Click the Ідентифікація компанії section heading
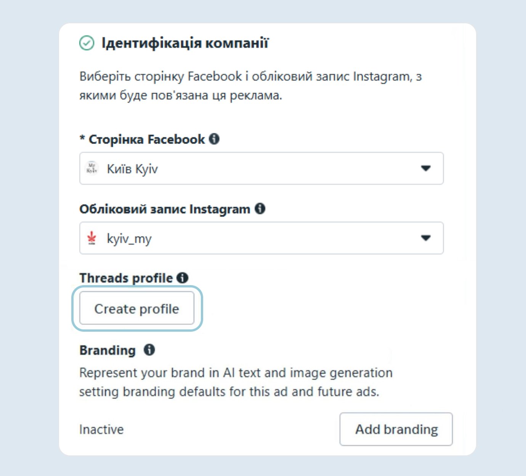526x476 pixels. [x=185, y=43]
